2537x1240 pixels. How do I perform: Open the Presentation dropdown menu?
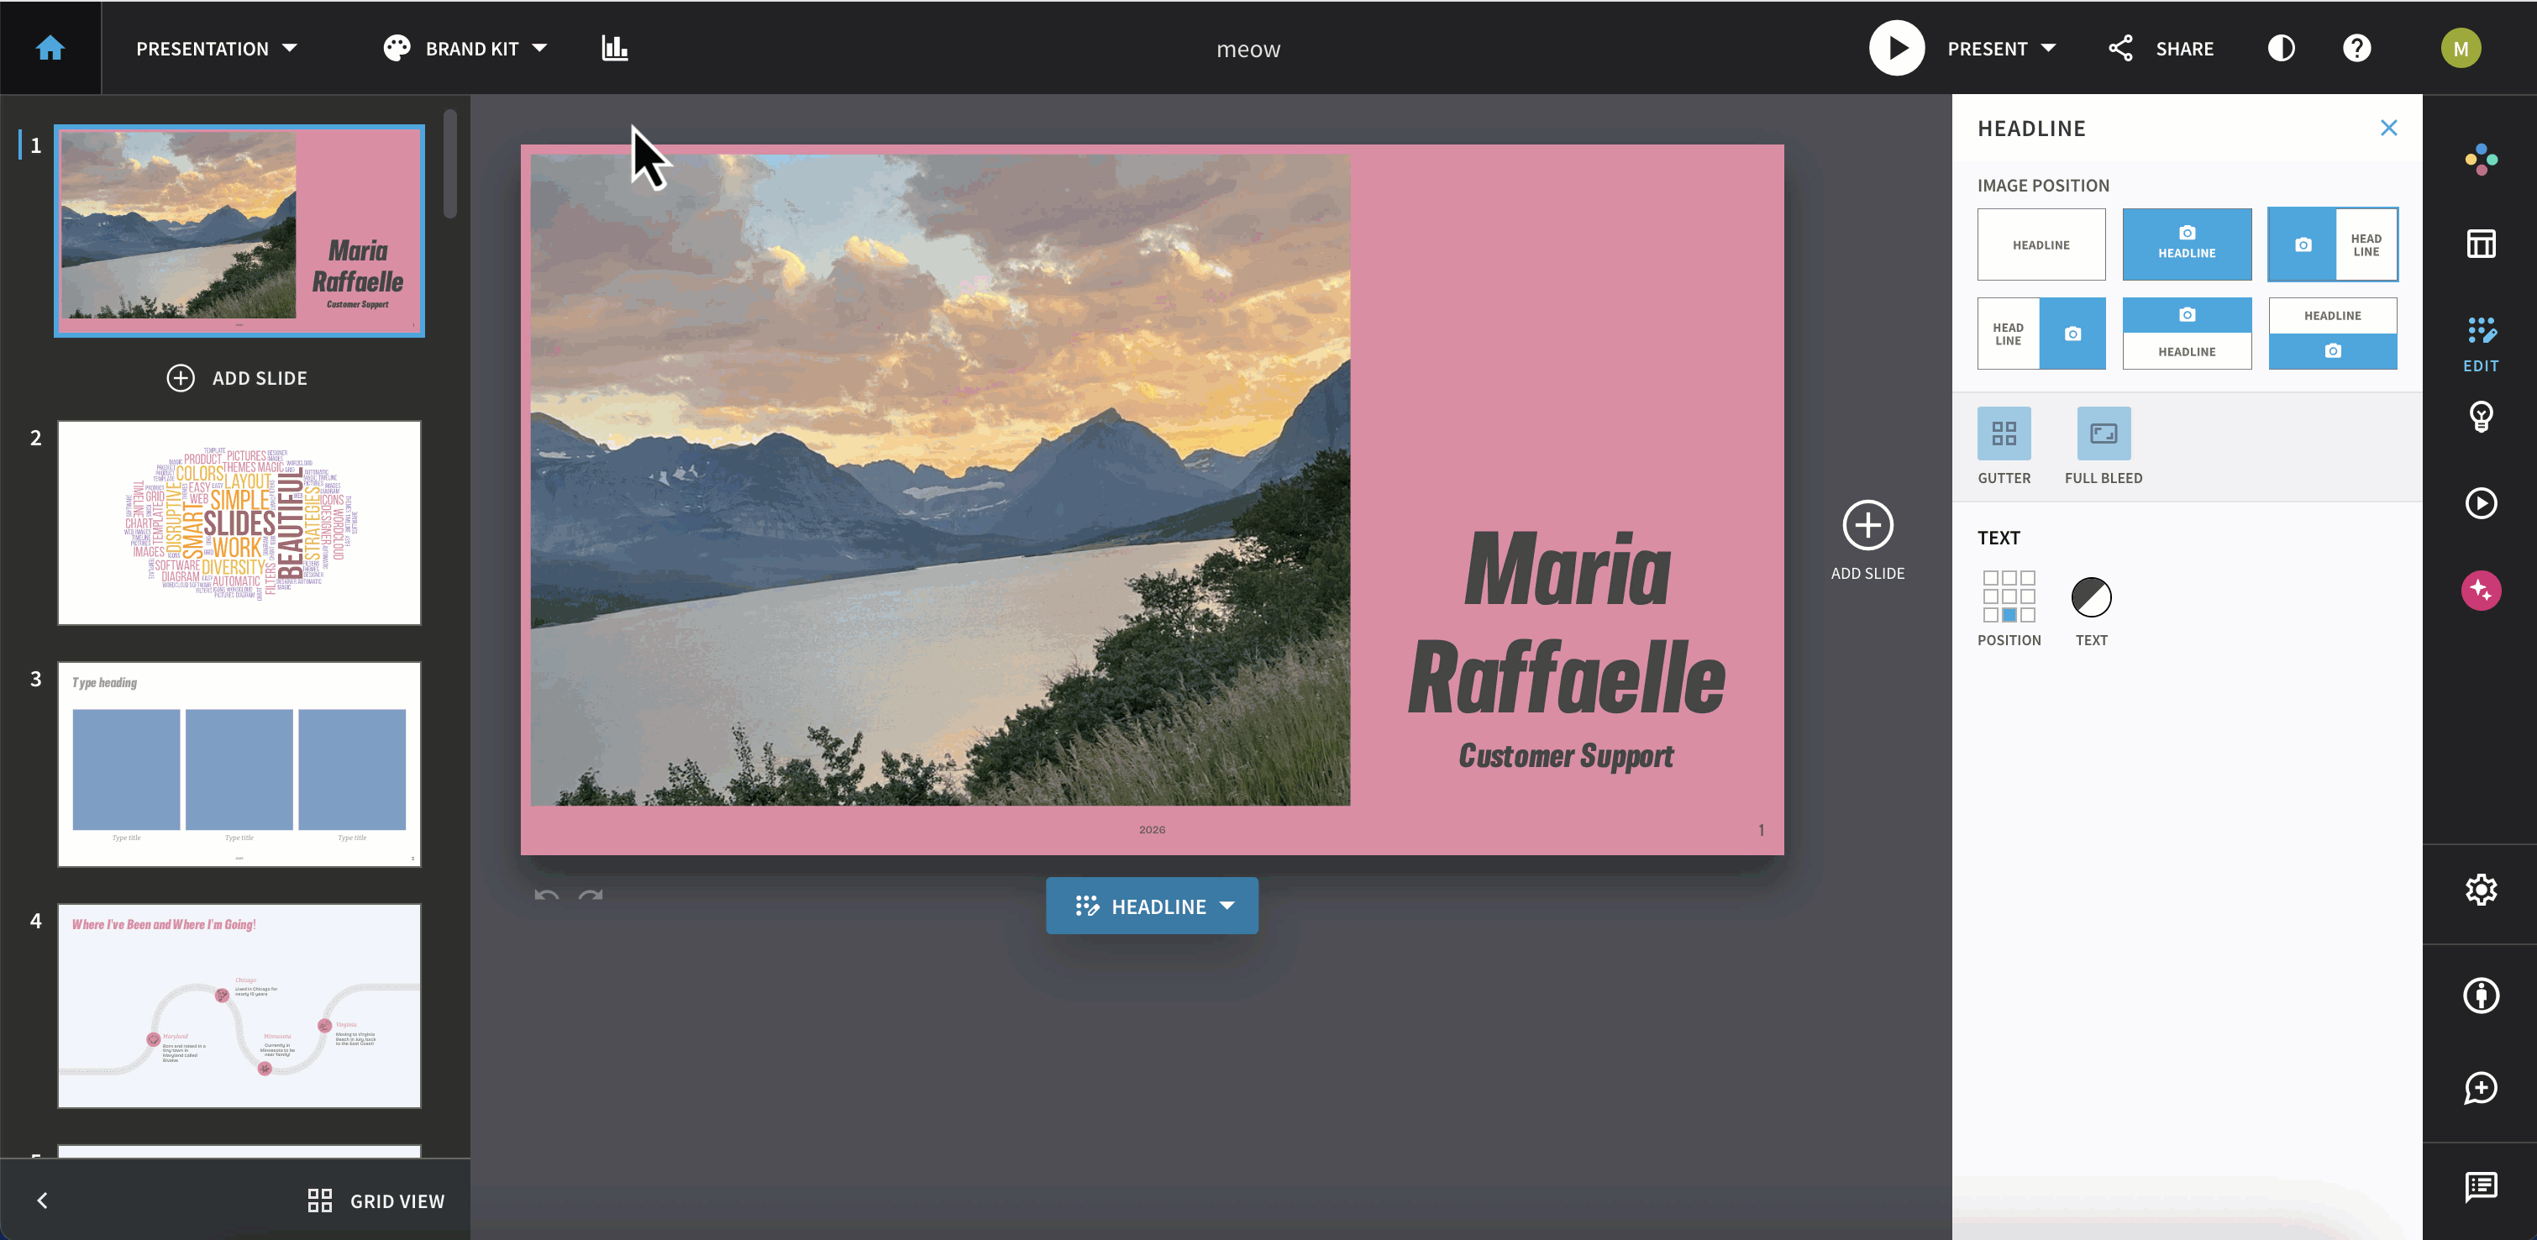coord(217,48)
